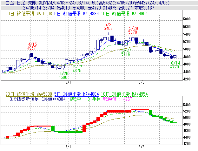Select the 5/7 4675 low label
This screenshot has height=151, width=198.
pyautogui.click(x=77, y=69)
